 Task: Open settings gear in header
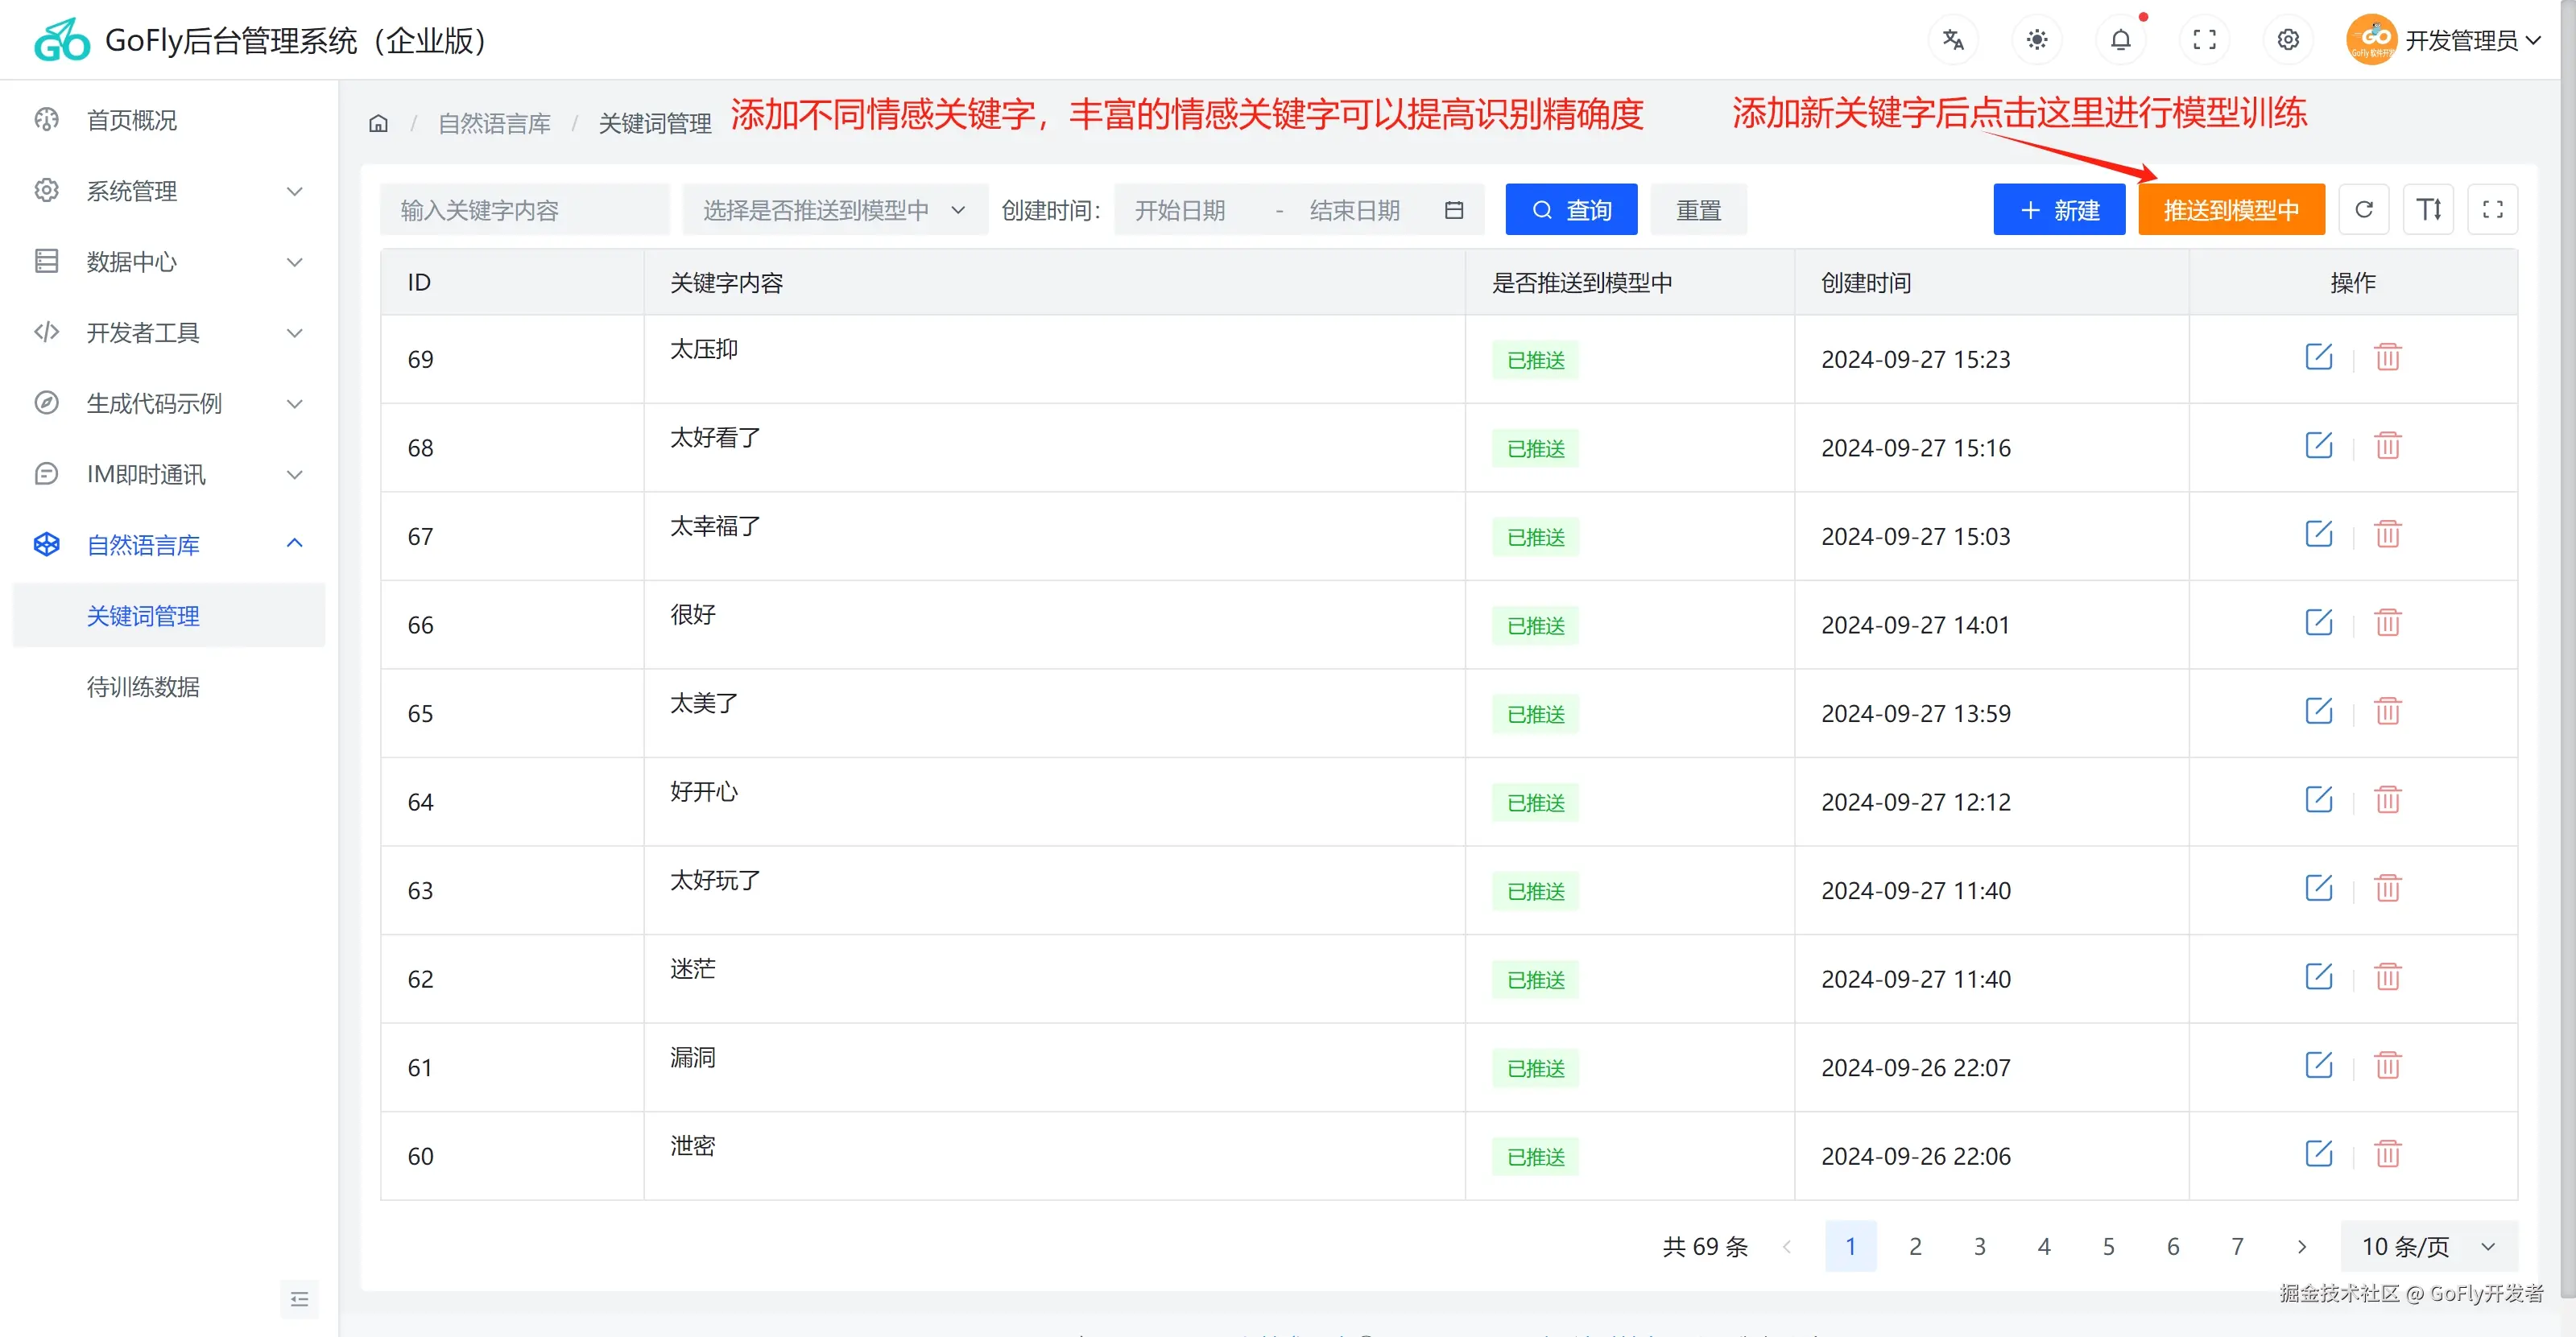tap(2288, 40)
